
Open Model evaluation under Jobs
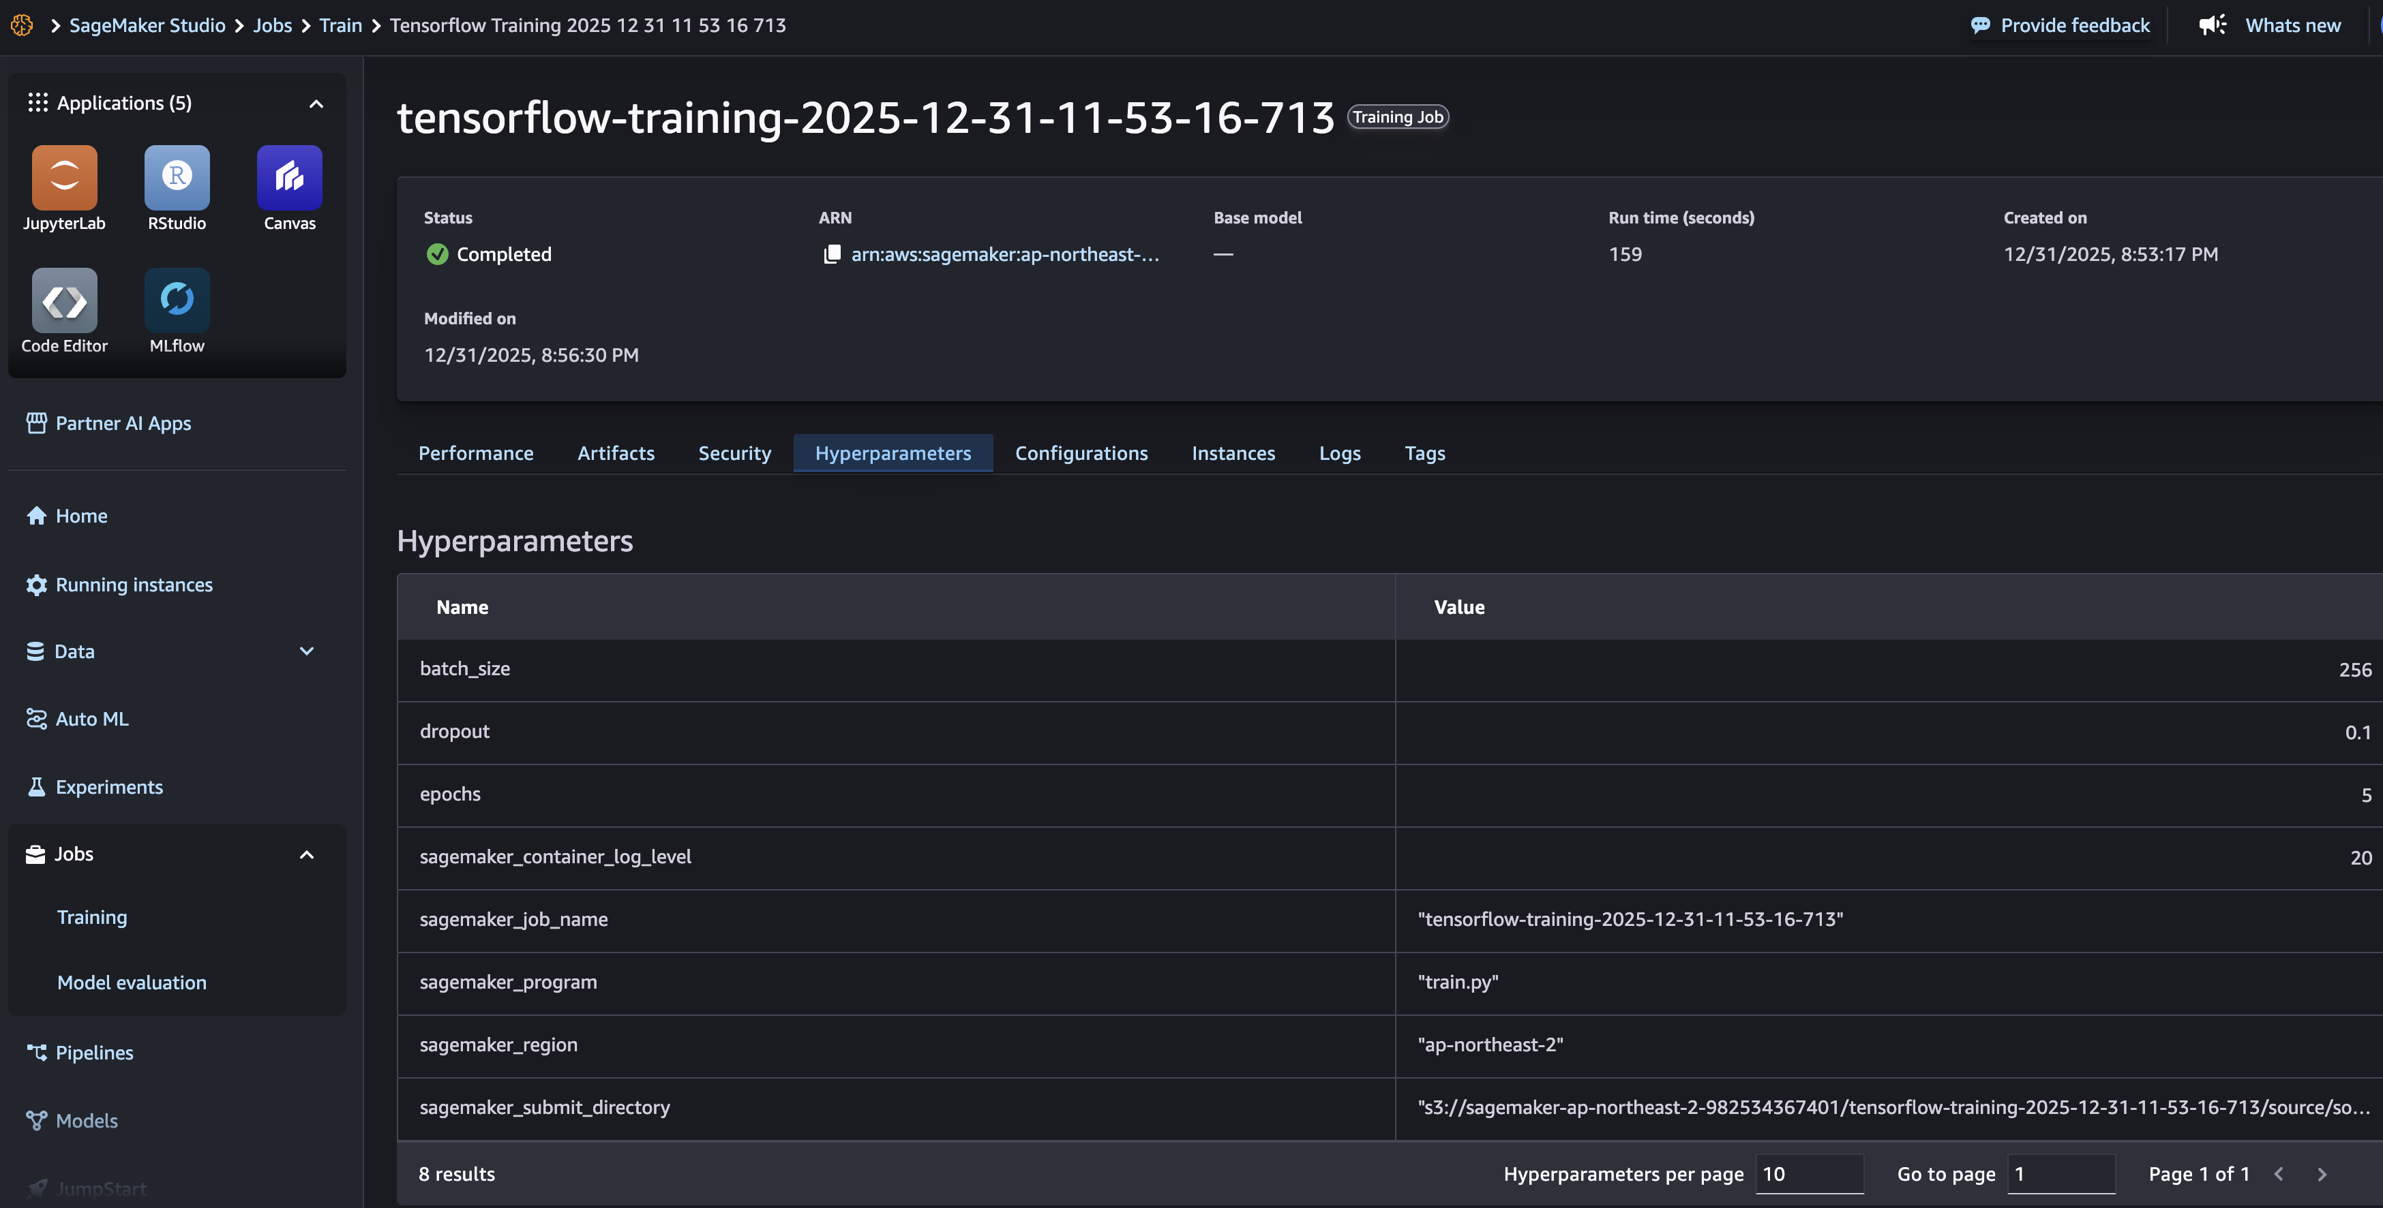(x=132, y=982)
